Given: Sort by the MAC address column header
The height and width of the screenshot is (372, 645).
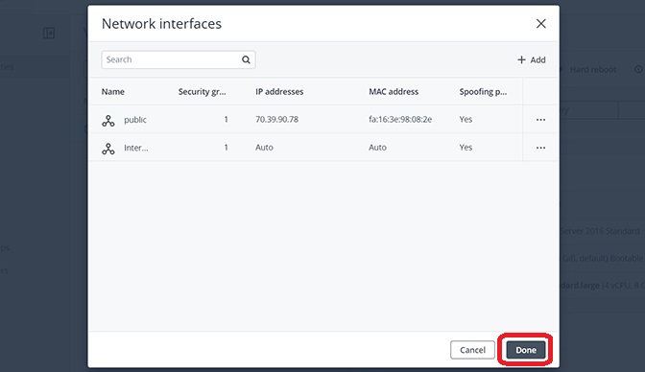Looking at the screenshot, I should [394, 92].
